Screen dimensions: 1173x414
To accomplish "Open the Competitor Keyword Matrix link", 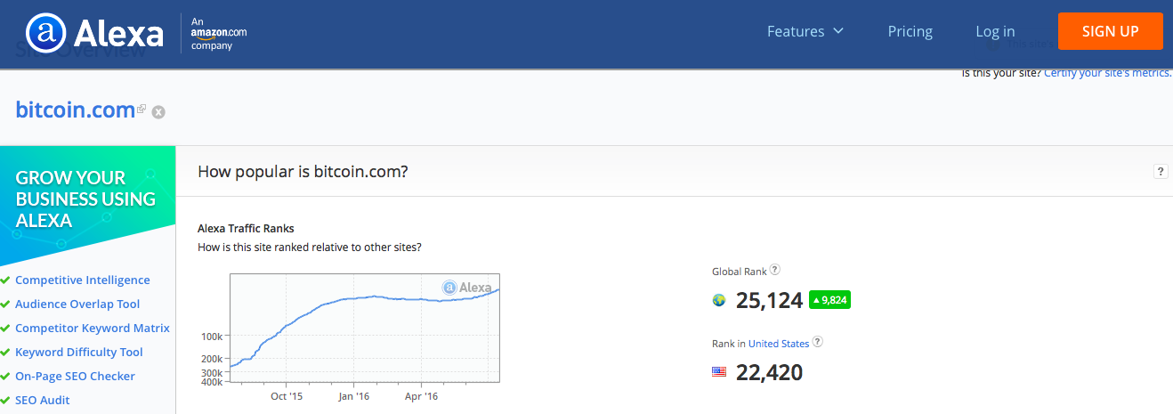I will [93, 328].
